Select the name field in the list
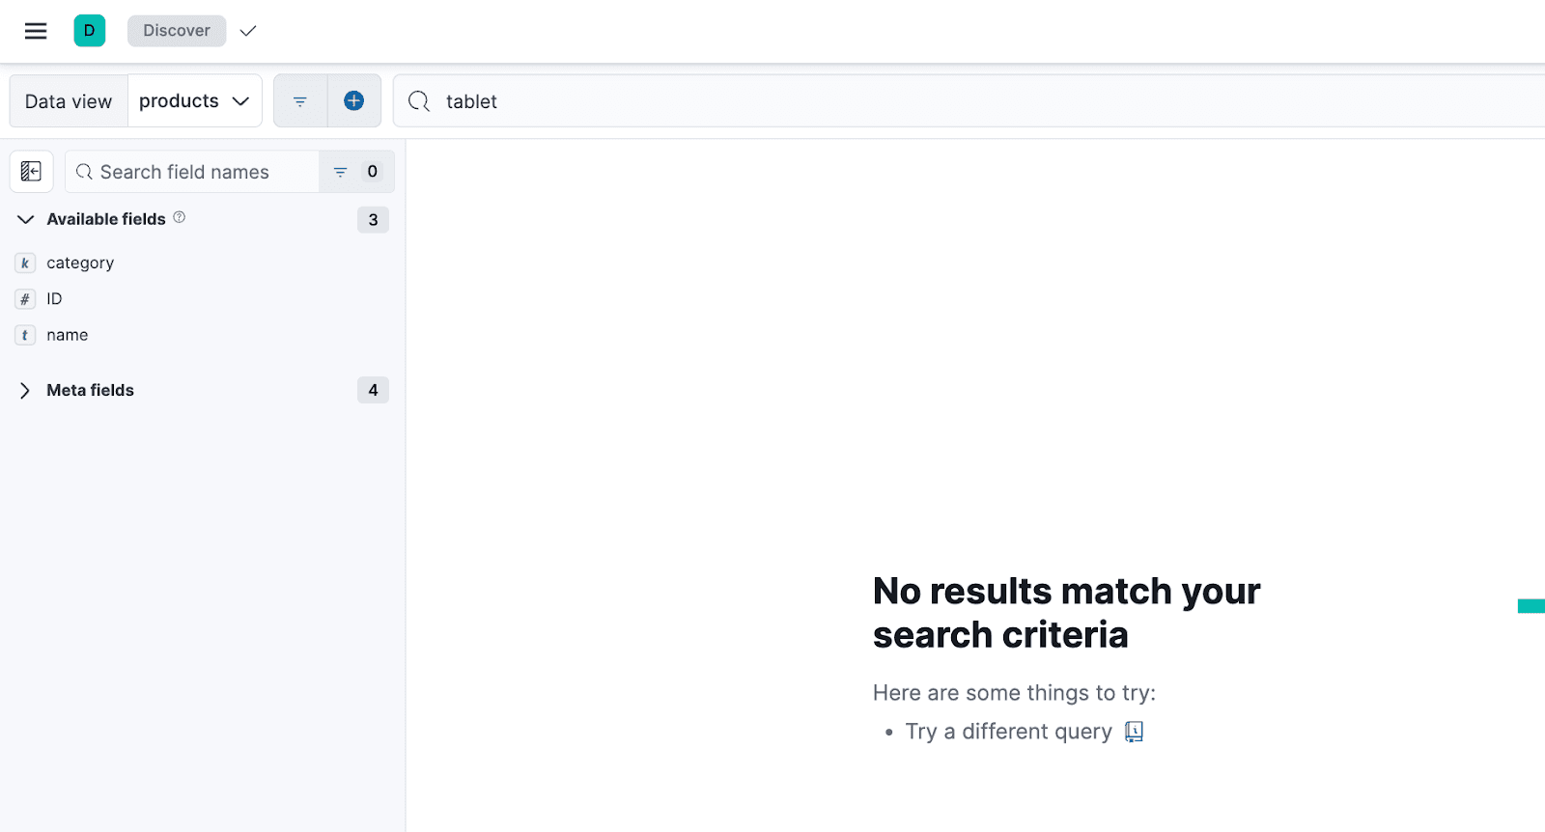1545x832 pixels. tap(68, 335)
